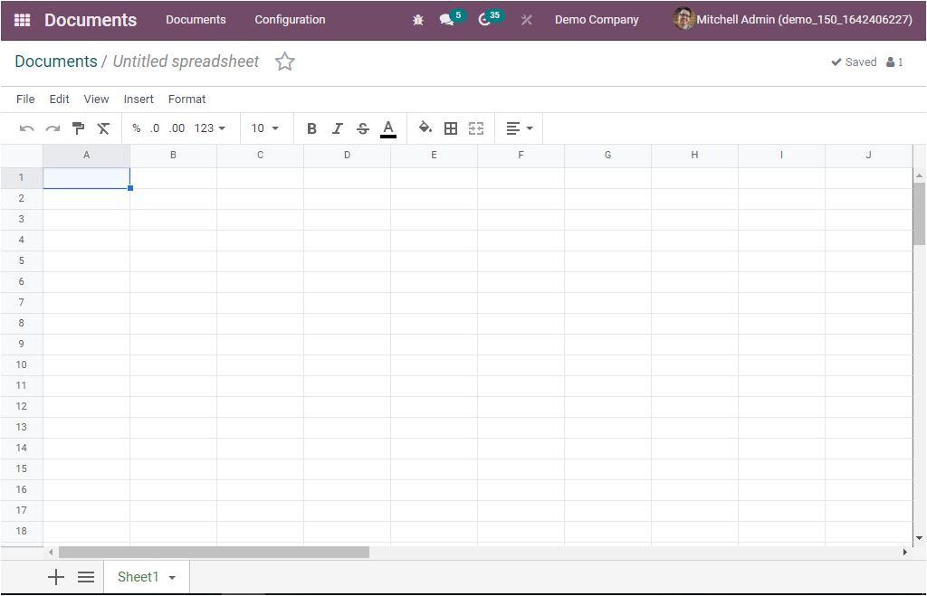
Task: Open the 123 number format dropdown
Action: click(210, 128)
